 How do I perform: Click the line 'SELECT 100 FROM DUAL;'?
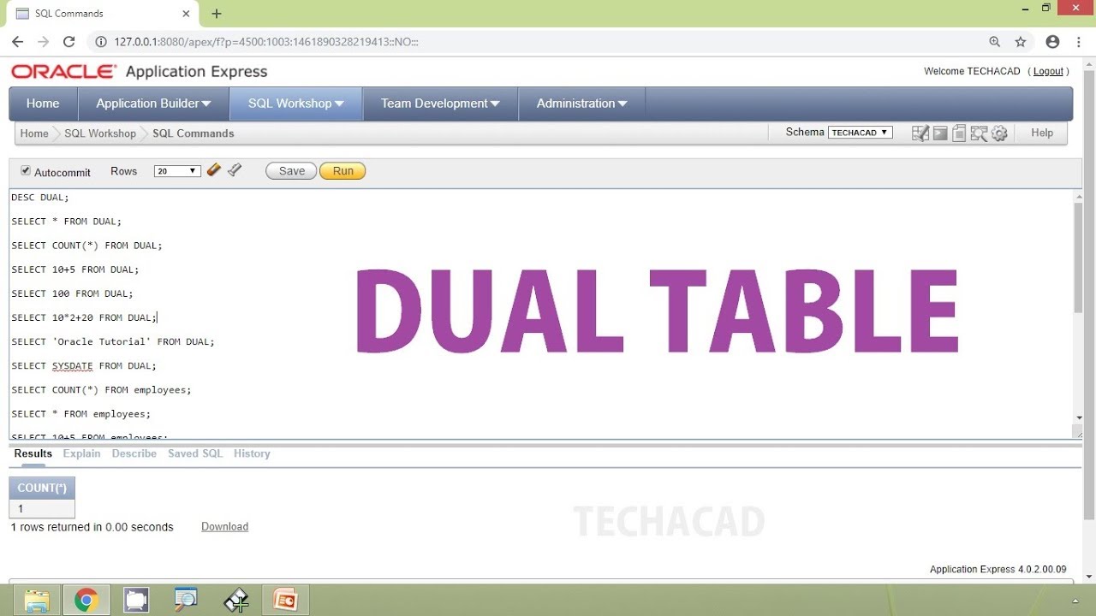click(73, 293)
